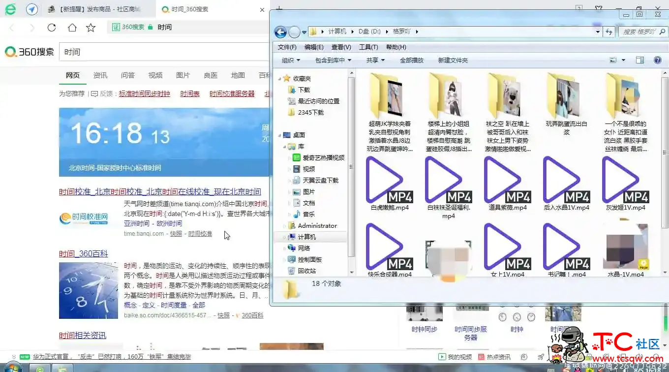Change view using Explorer view icon
The image size is (669, 372).
[x=613, y=60]
